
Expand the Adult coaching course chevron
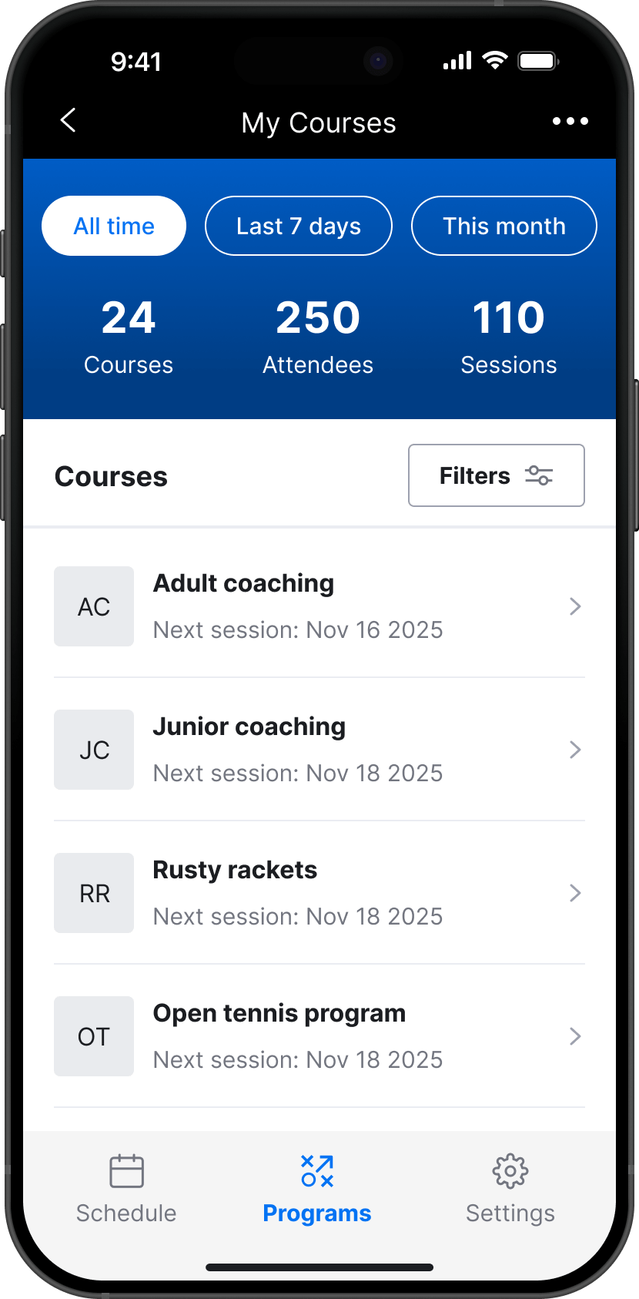pyautogui.click(x=575, y=606)
